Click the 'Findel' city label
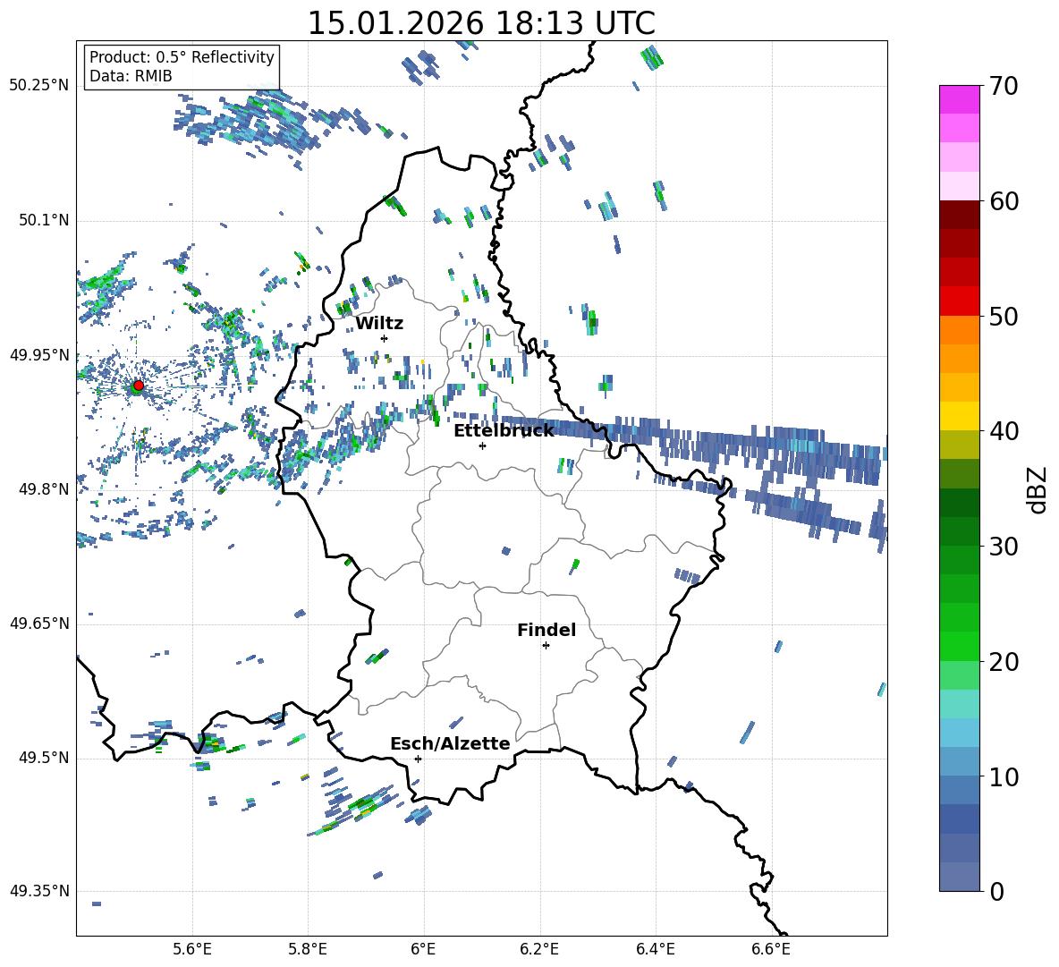This screenshot has height=967, width=1059. pos(546,630)
